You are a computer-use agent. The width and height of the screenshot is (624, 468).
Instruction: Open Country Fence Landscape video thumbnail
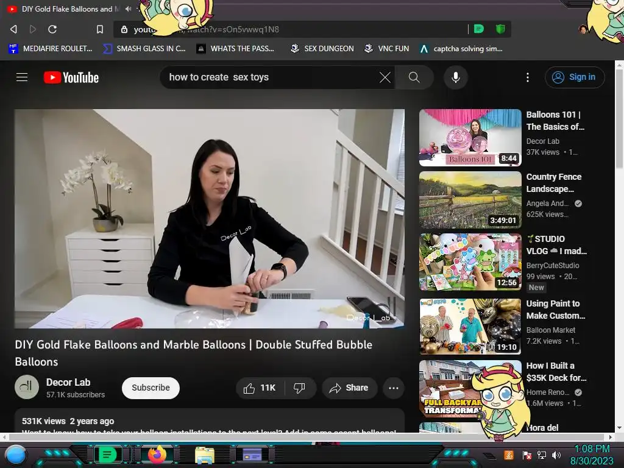point(470,200)
